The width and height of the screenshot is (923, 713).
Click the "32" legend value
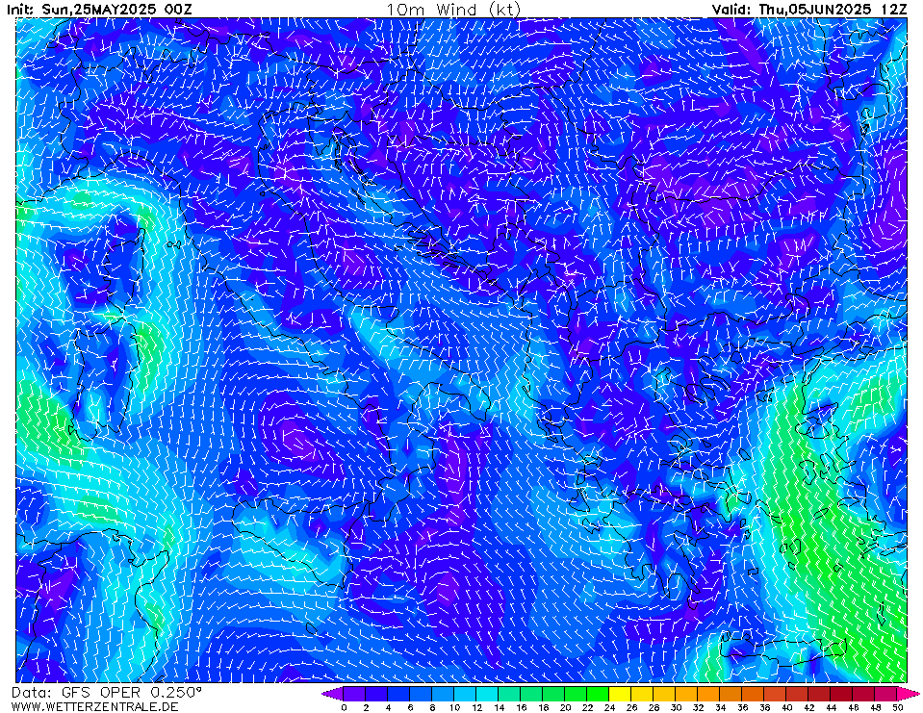coord(698,707)
